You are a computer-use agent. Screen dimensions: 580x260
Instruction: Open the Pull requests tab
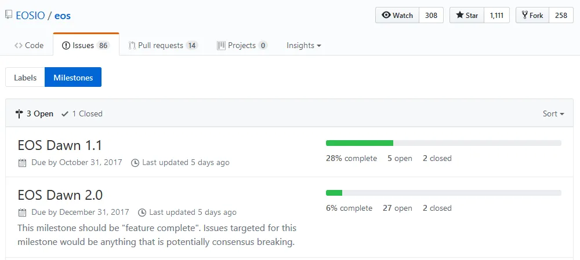pos(163,45)
